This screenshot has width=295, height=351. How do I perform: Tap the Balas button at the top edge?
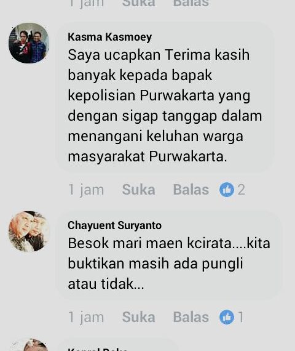[x=191, y=3]
